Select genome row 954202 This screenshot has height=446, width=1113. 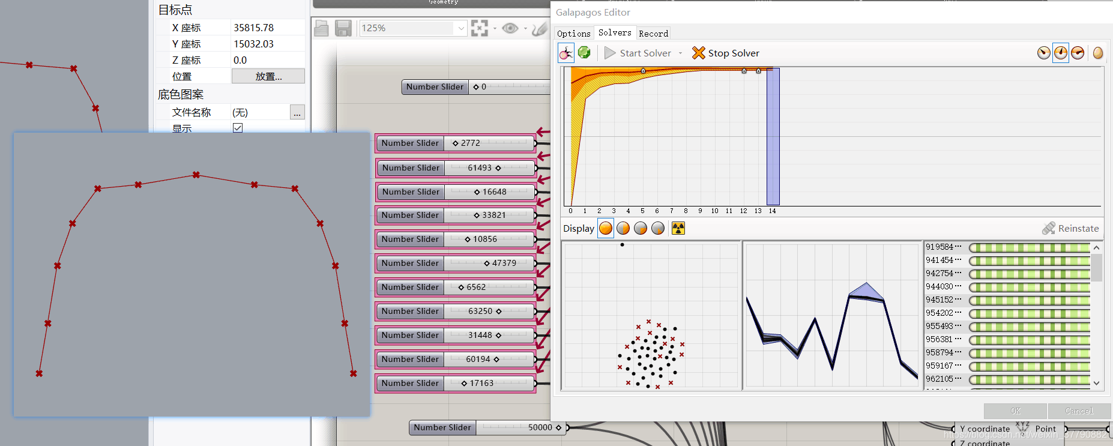point(1007,313)
